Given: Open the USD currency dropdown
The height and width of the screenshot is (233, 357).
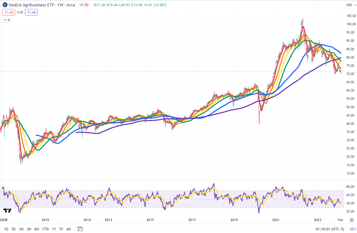Looking at the screenshot, I should click(351, 5).
